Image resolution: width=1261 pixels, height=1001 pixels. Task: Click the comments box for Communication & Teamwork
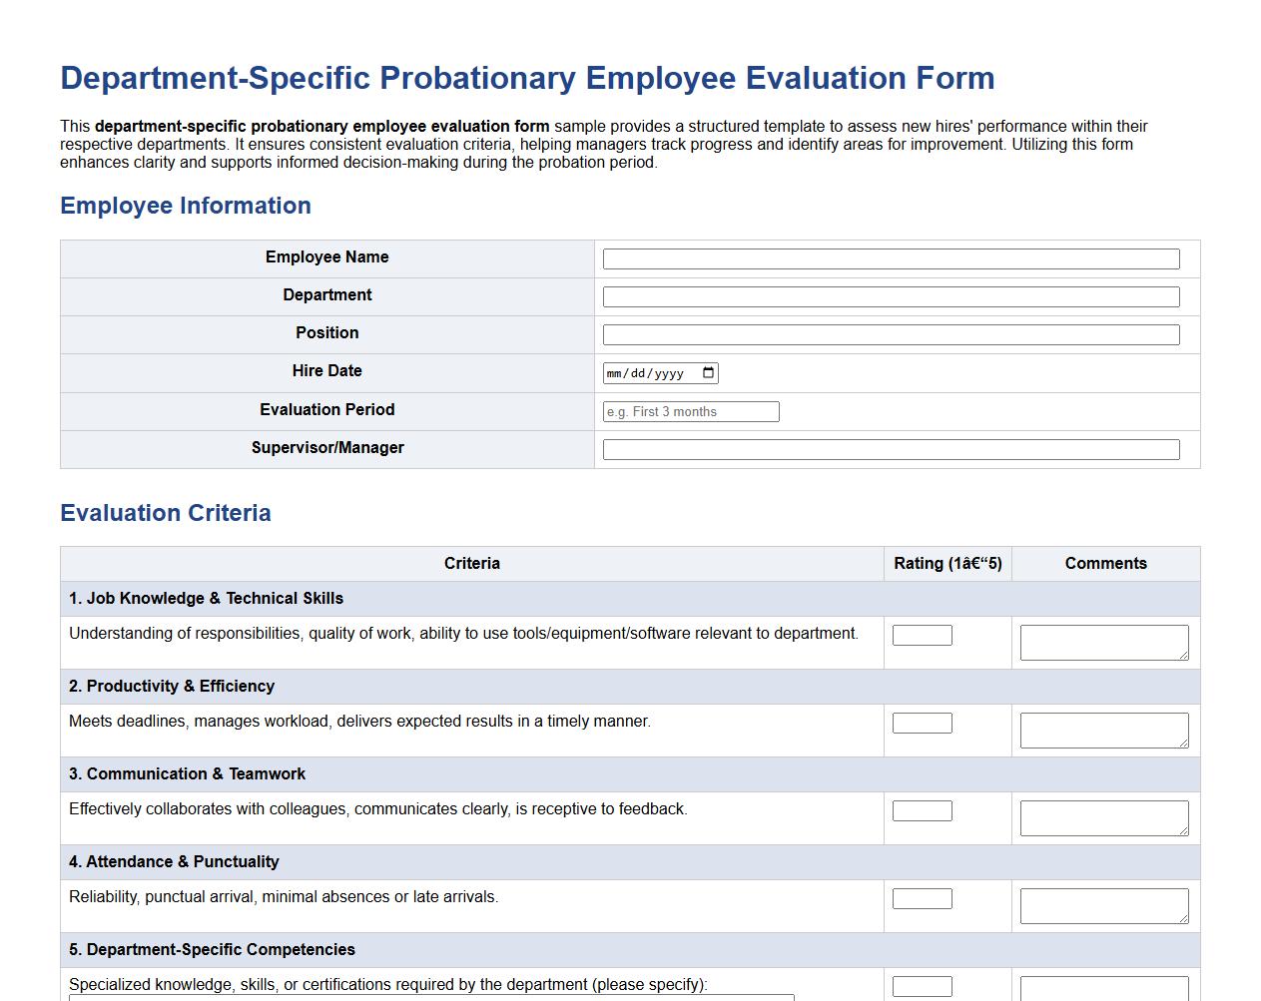(1103, 817)
